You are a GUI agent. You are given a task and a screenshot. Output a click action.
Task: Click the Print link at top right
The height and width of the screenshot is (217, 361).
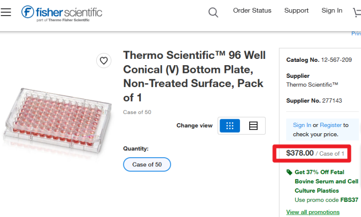point(356,34)
